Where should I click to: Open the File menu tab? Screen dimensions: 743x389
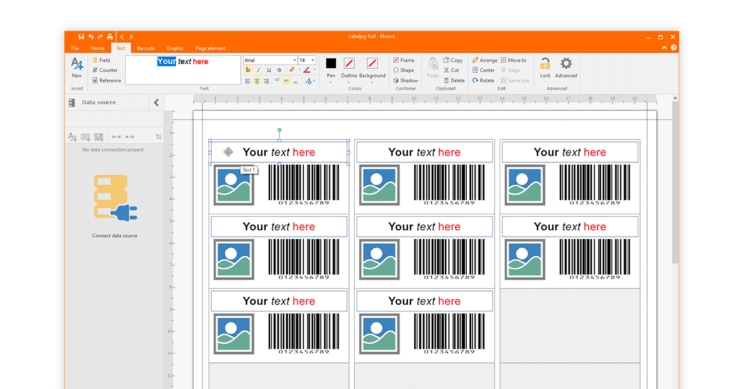[75, 48]
